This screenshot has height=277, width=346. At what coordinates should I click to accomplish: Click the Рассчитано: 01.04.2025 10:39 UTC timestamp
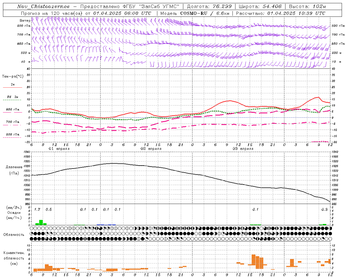[281, 13]
